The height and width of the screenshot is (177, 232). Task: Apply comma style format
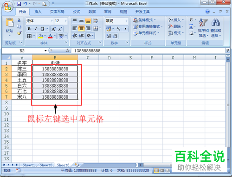tap(125, 29)
